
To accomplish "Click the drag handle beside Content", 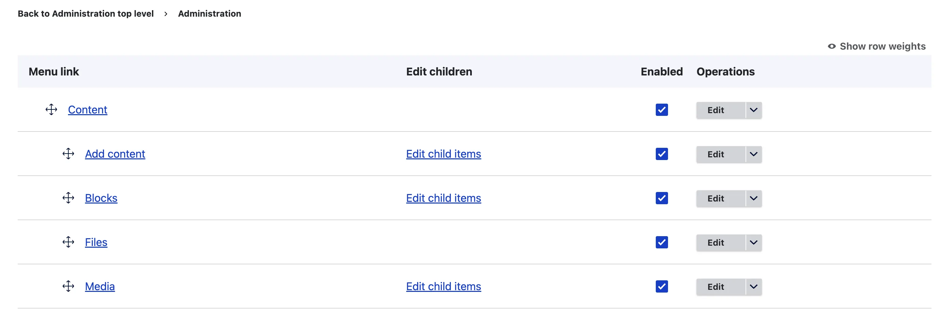I will (x=51, y=110).
